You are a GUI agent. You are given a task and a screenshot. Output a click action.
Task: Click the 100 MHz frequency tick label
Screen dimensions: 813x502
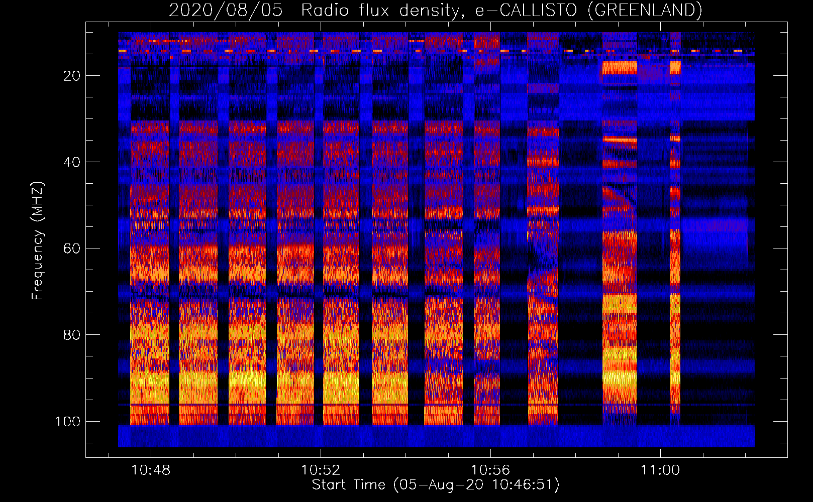68,421
